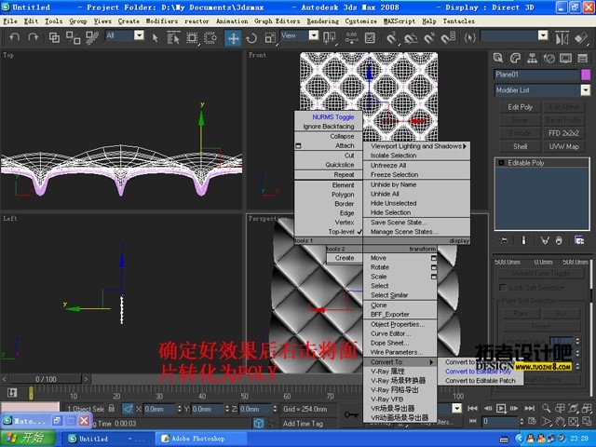Enable Lock Soft Selection checkbox
This screenshot has width=596, height=447.
503,288
